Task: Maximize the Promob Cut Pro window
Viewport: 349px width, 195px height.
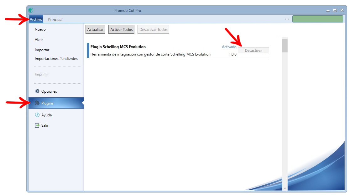Action: [335, 10]
